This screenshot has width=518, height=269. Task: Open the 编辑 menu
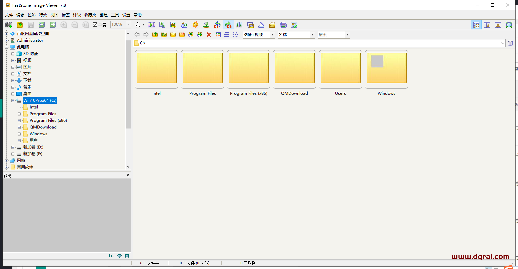pos(20,15)
